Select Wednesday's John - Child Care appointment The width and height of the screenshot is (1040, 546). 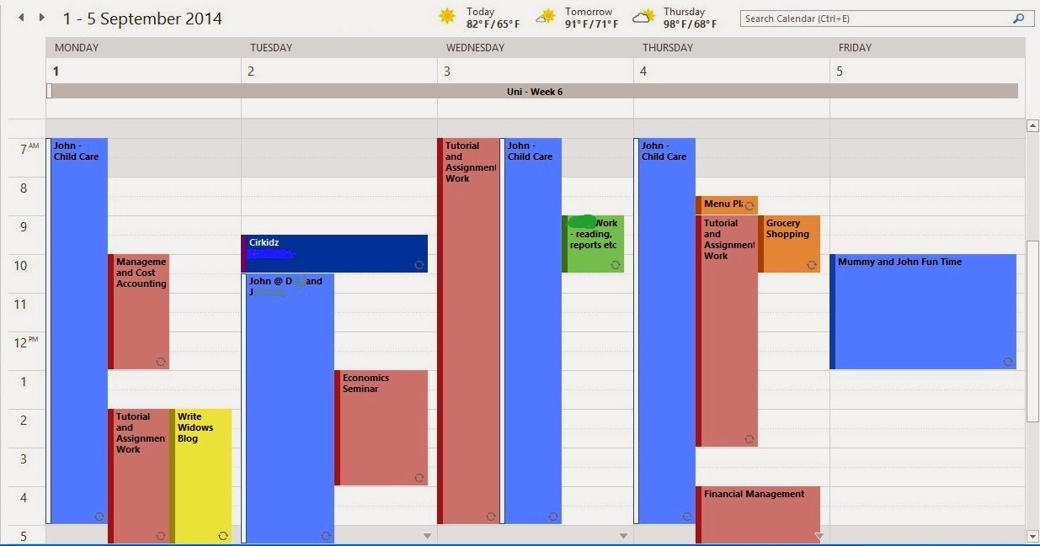pos(531,331)
